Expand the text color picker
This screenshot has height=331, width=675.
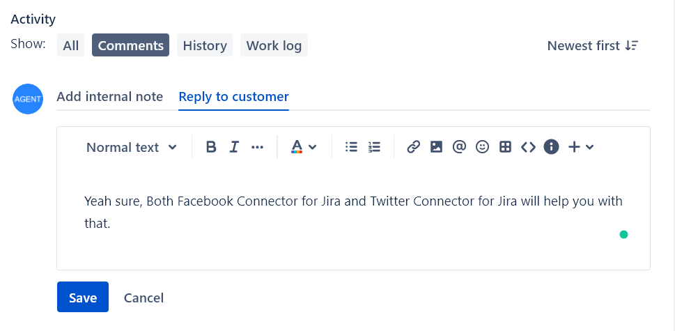click(x=304, y=147)
